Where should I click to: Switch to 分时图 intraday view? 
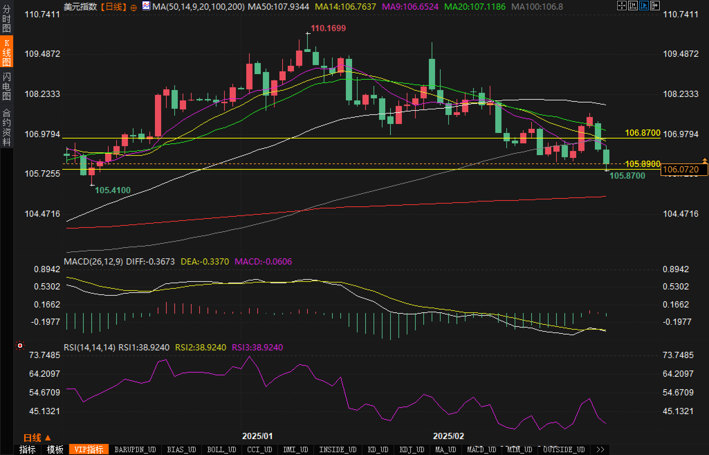click(x=7, y=18)
